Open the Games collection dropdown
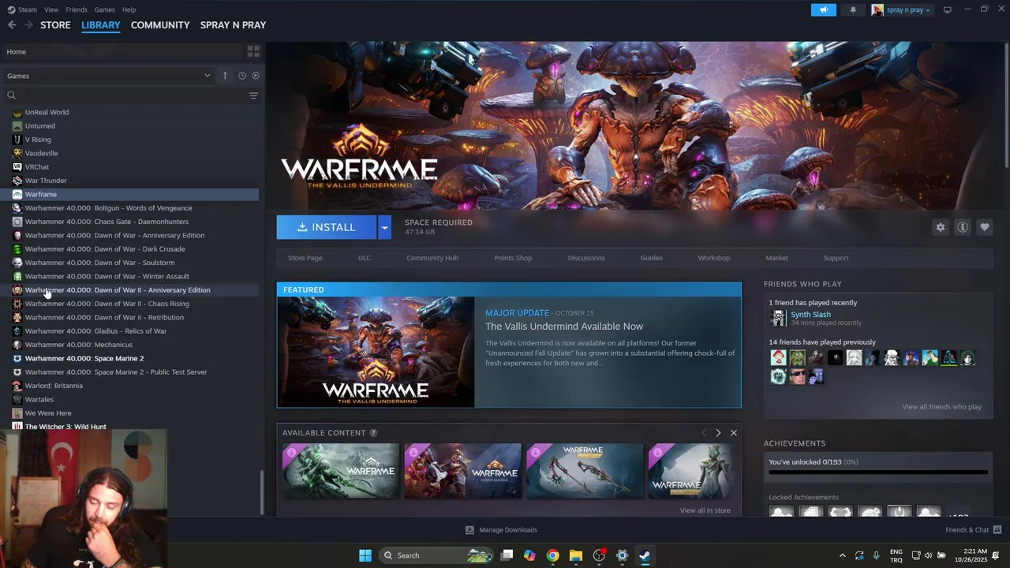Image resolution: width=1010 pixels, height=568 pixels. coord(109,76)
